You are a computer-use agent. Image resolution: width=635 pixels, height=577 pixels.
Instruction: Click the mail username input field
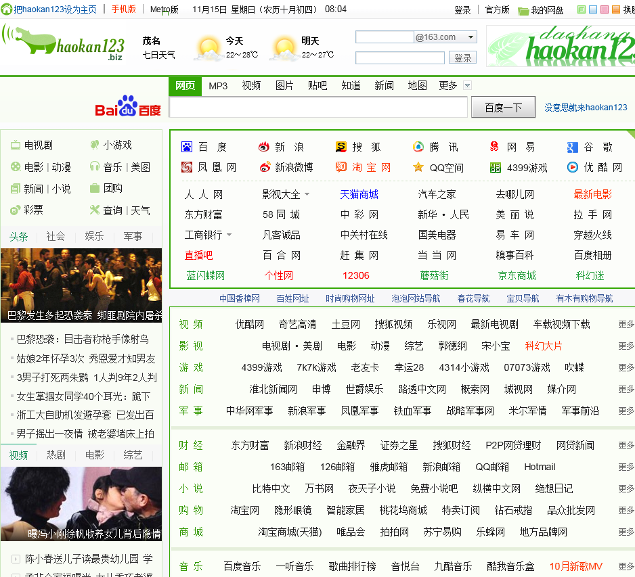385,37
